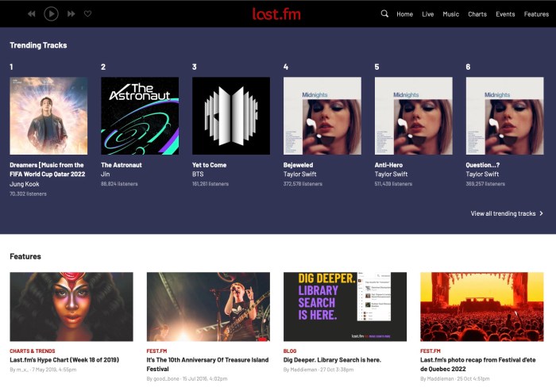Click the play button in the player bar

(51, 13)
